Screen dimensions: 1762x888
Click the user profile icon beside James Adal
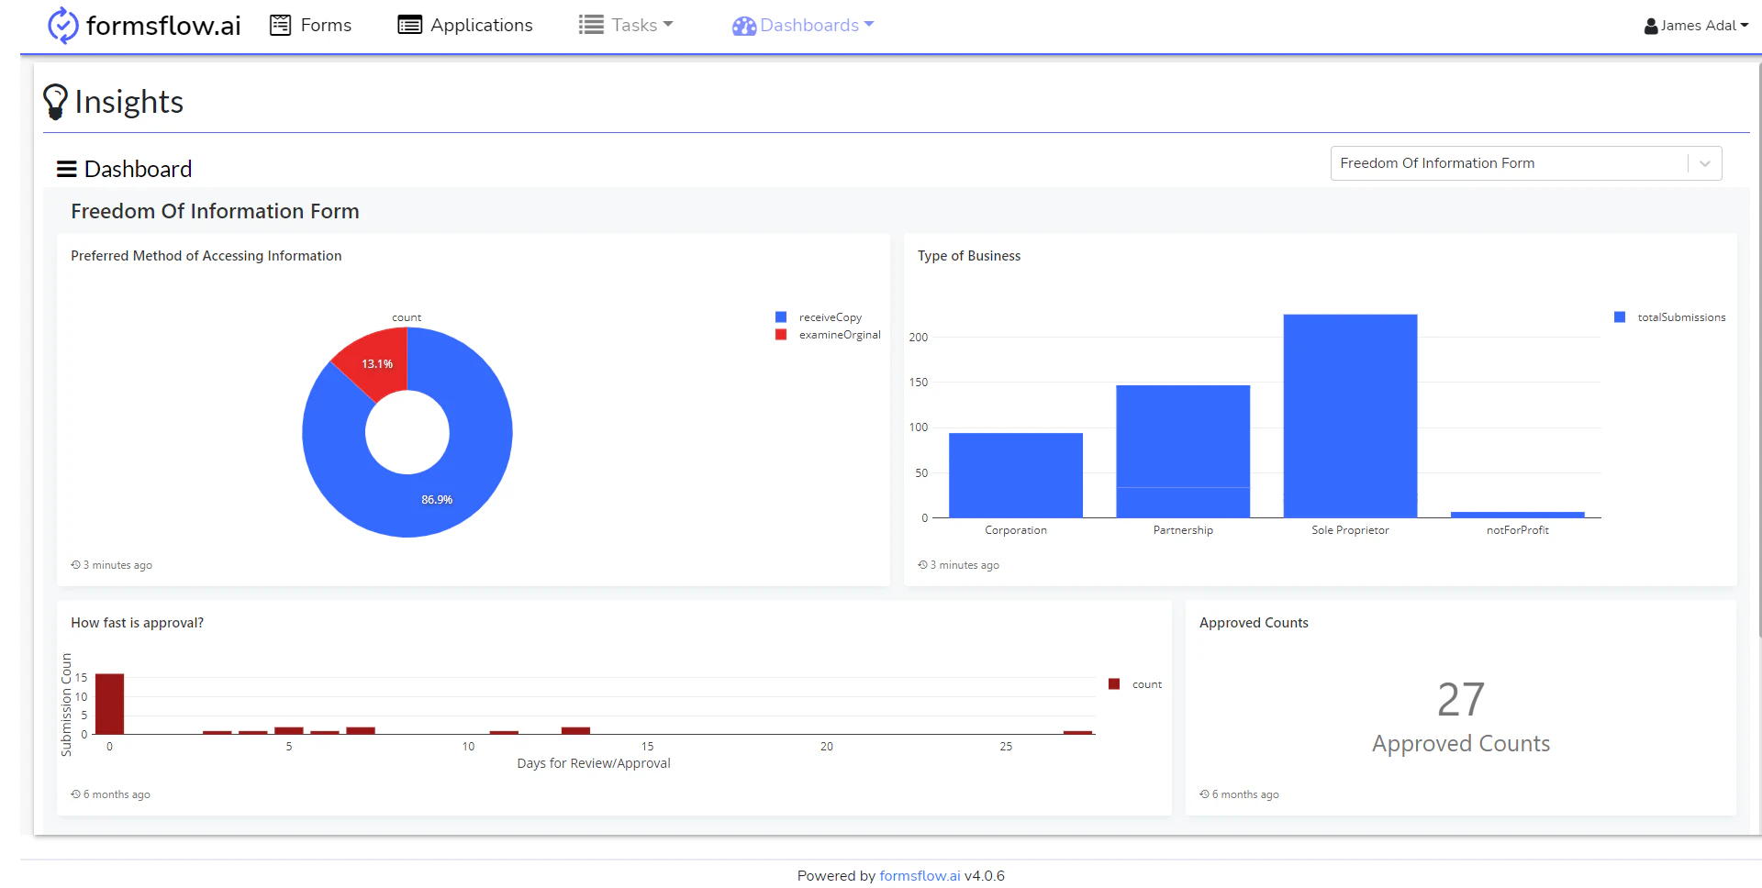tap(1650, 25)
